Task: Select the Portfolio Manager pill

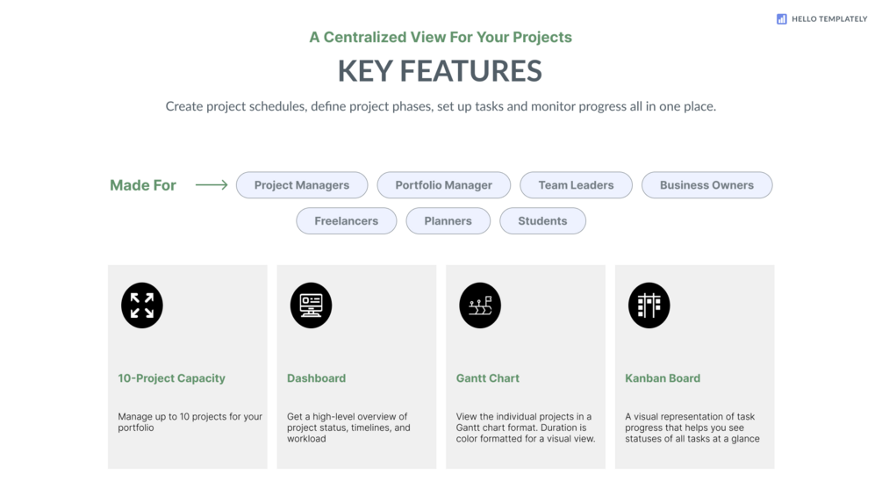Action: pos(444,185)
